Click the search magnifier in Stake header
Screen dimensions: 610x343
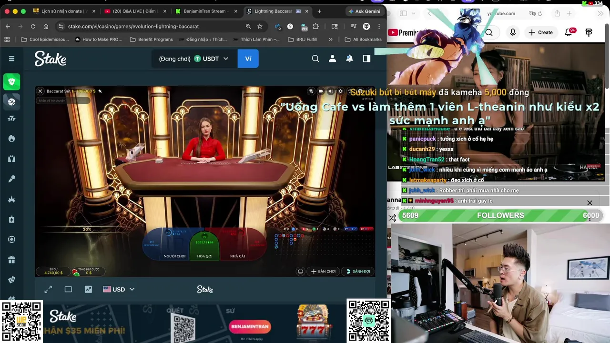[315, 59]
